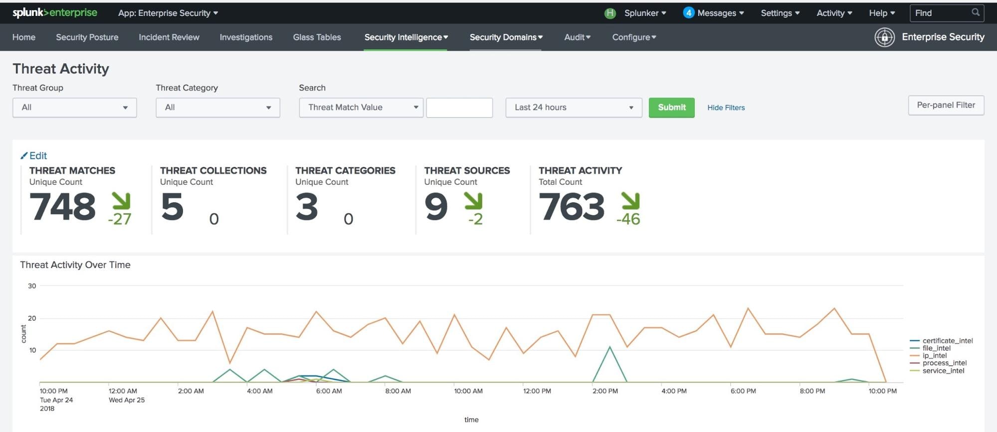Click the Splunk enterprise logo
This screenshot has height=432, width=997.
click(55, 12)
